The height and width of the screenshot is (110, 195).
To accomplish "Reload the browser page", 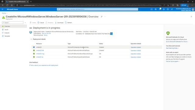I will point(7,5).
